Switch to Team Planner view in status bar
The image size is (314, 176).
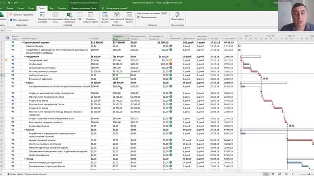point(280,174)
